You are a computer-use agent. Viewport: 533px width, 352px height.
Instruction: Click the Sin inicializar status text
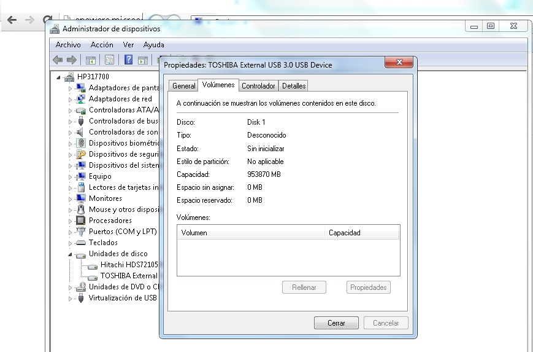[x=266, y=149]
